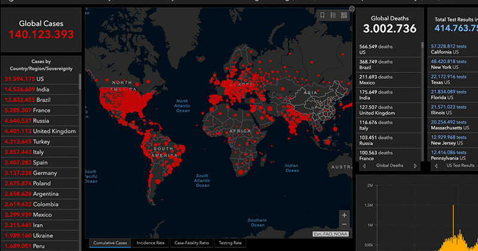The height and width of the screenshot is (251, 478).
Task: Select California in the test results list
Action: [453, 49]
